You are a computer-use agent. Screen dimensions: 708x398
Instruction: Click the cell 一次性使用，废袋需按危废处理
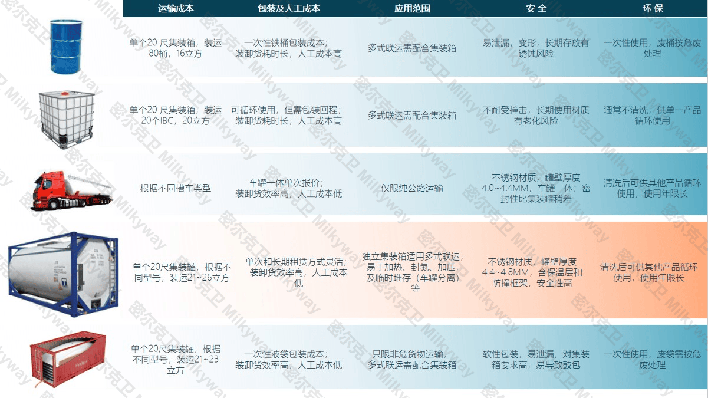(x=652, y=359)
